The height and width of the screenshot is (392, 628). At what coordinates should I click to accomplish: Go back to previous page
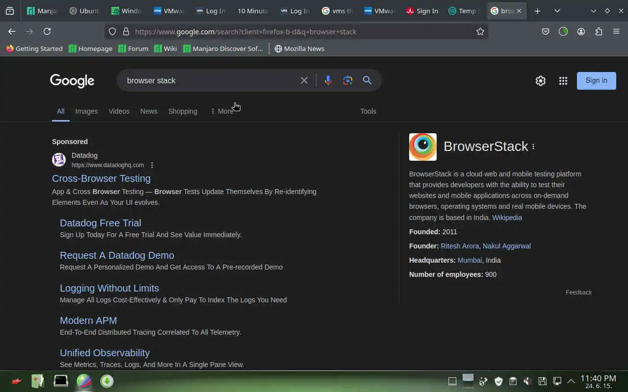pyautogui.click(x=12, y=31)
